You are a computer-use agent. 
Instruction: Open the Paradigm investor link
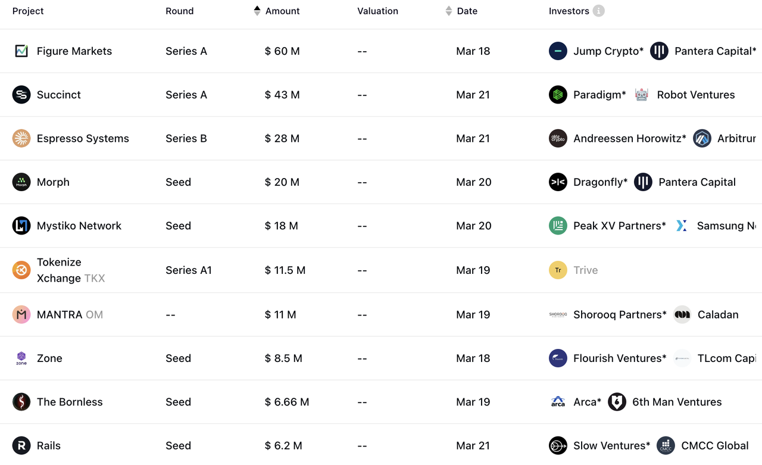coord(599,95)
